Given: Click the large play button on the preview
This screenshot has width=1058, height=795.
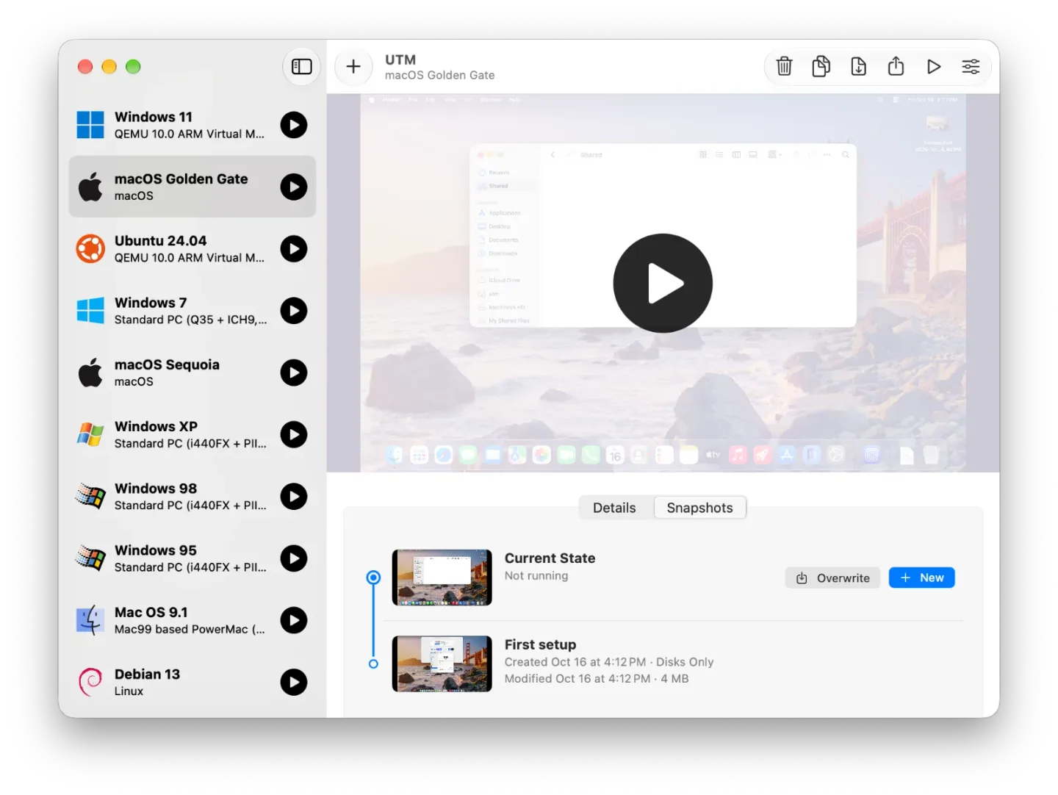Looking at the screenshot, I should coord(663,284).
